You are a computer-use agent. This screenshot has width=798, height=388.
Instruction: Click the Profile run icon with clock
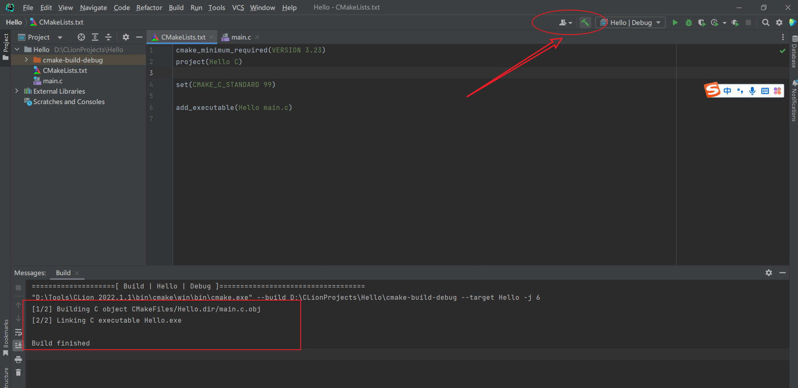point(715,22)
